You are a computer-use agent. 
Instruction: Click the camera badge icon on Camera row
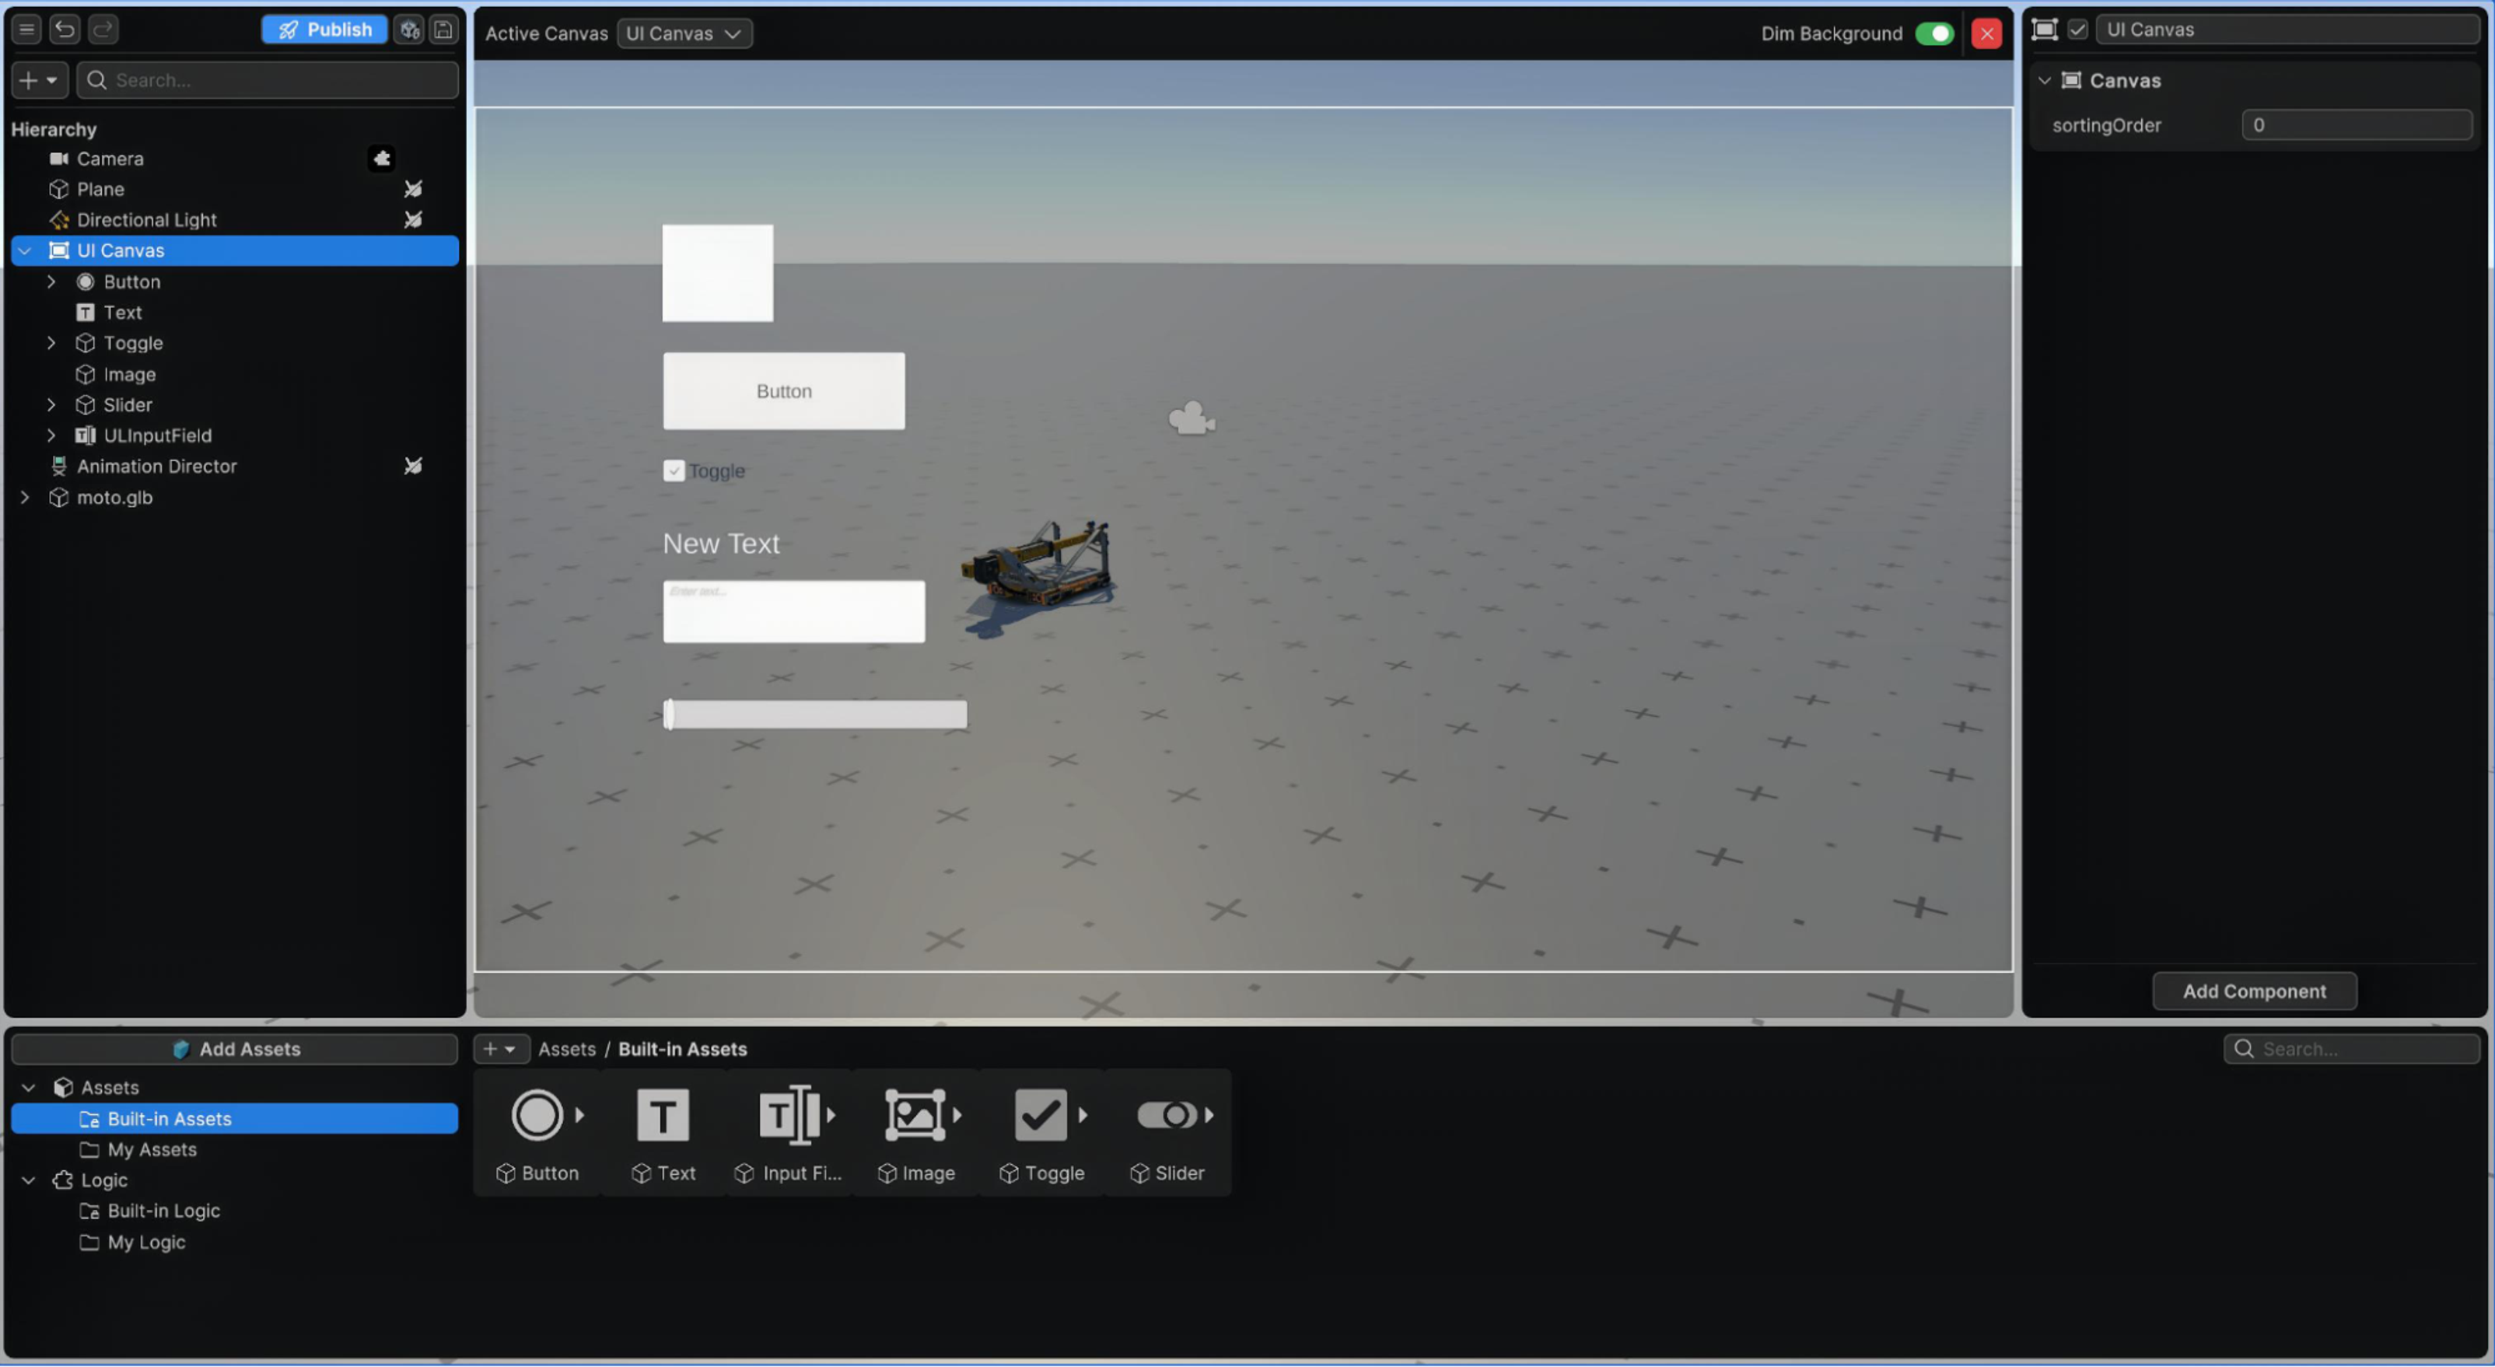pos(382,158)
